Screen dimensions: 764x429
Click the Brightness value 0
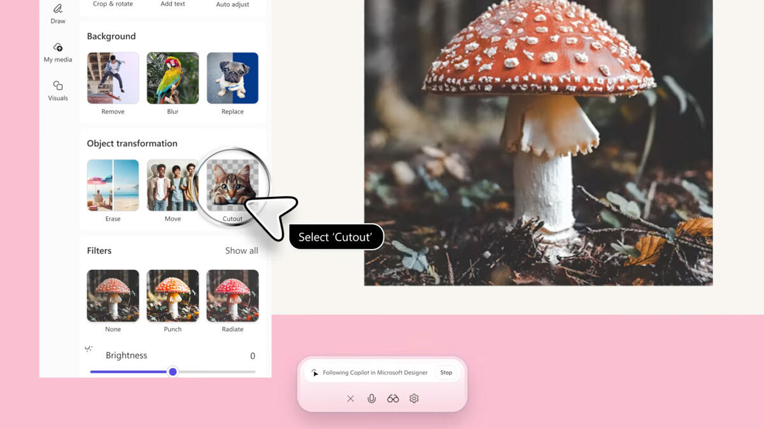tap(253, 356)
